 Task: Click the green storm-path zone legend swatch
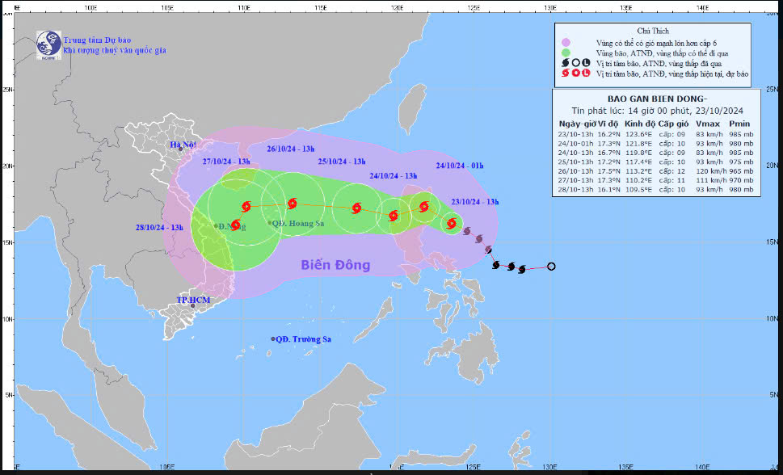(x=566, y=53)
